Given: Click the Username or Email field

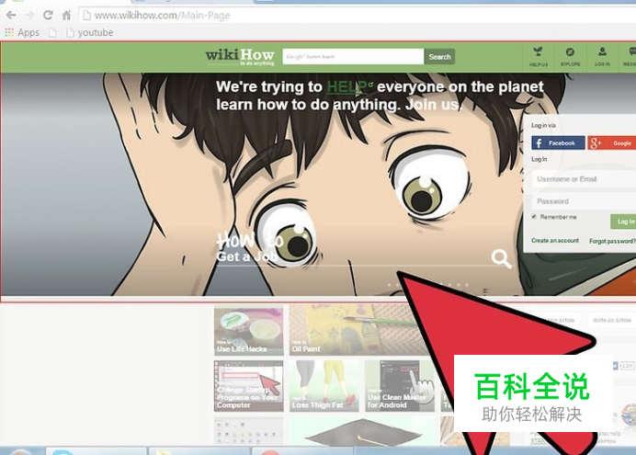Looking at the screenshot, I should tap(585, 179).
